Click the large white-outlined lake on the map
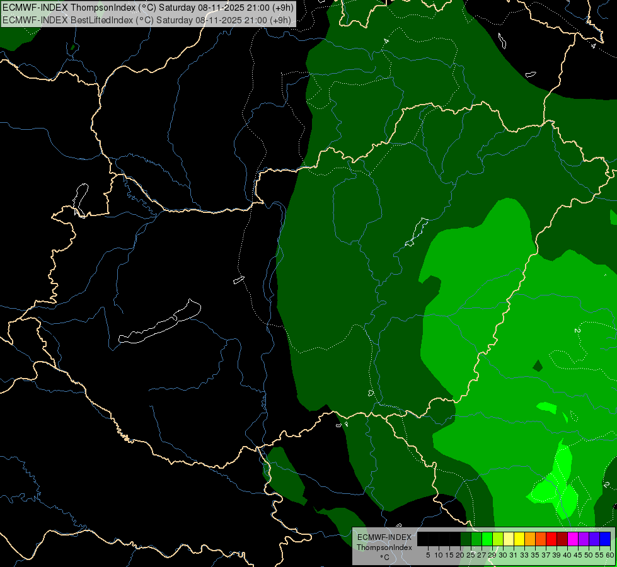Screen dimensions: 617x567 [x=159, y=321]
